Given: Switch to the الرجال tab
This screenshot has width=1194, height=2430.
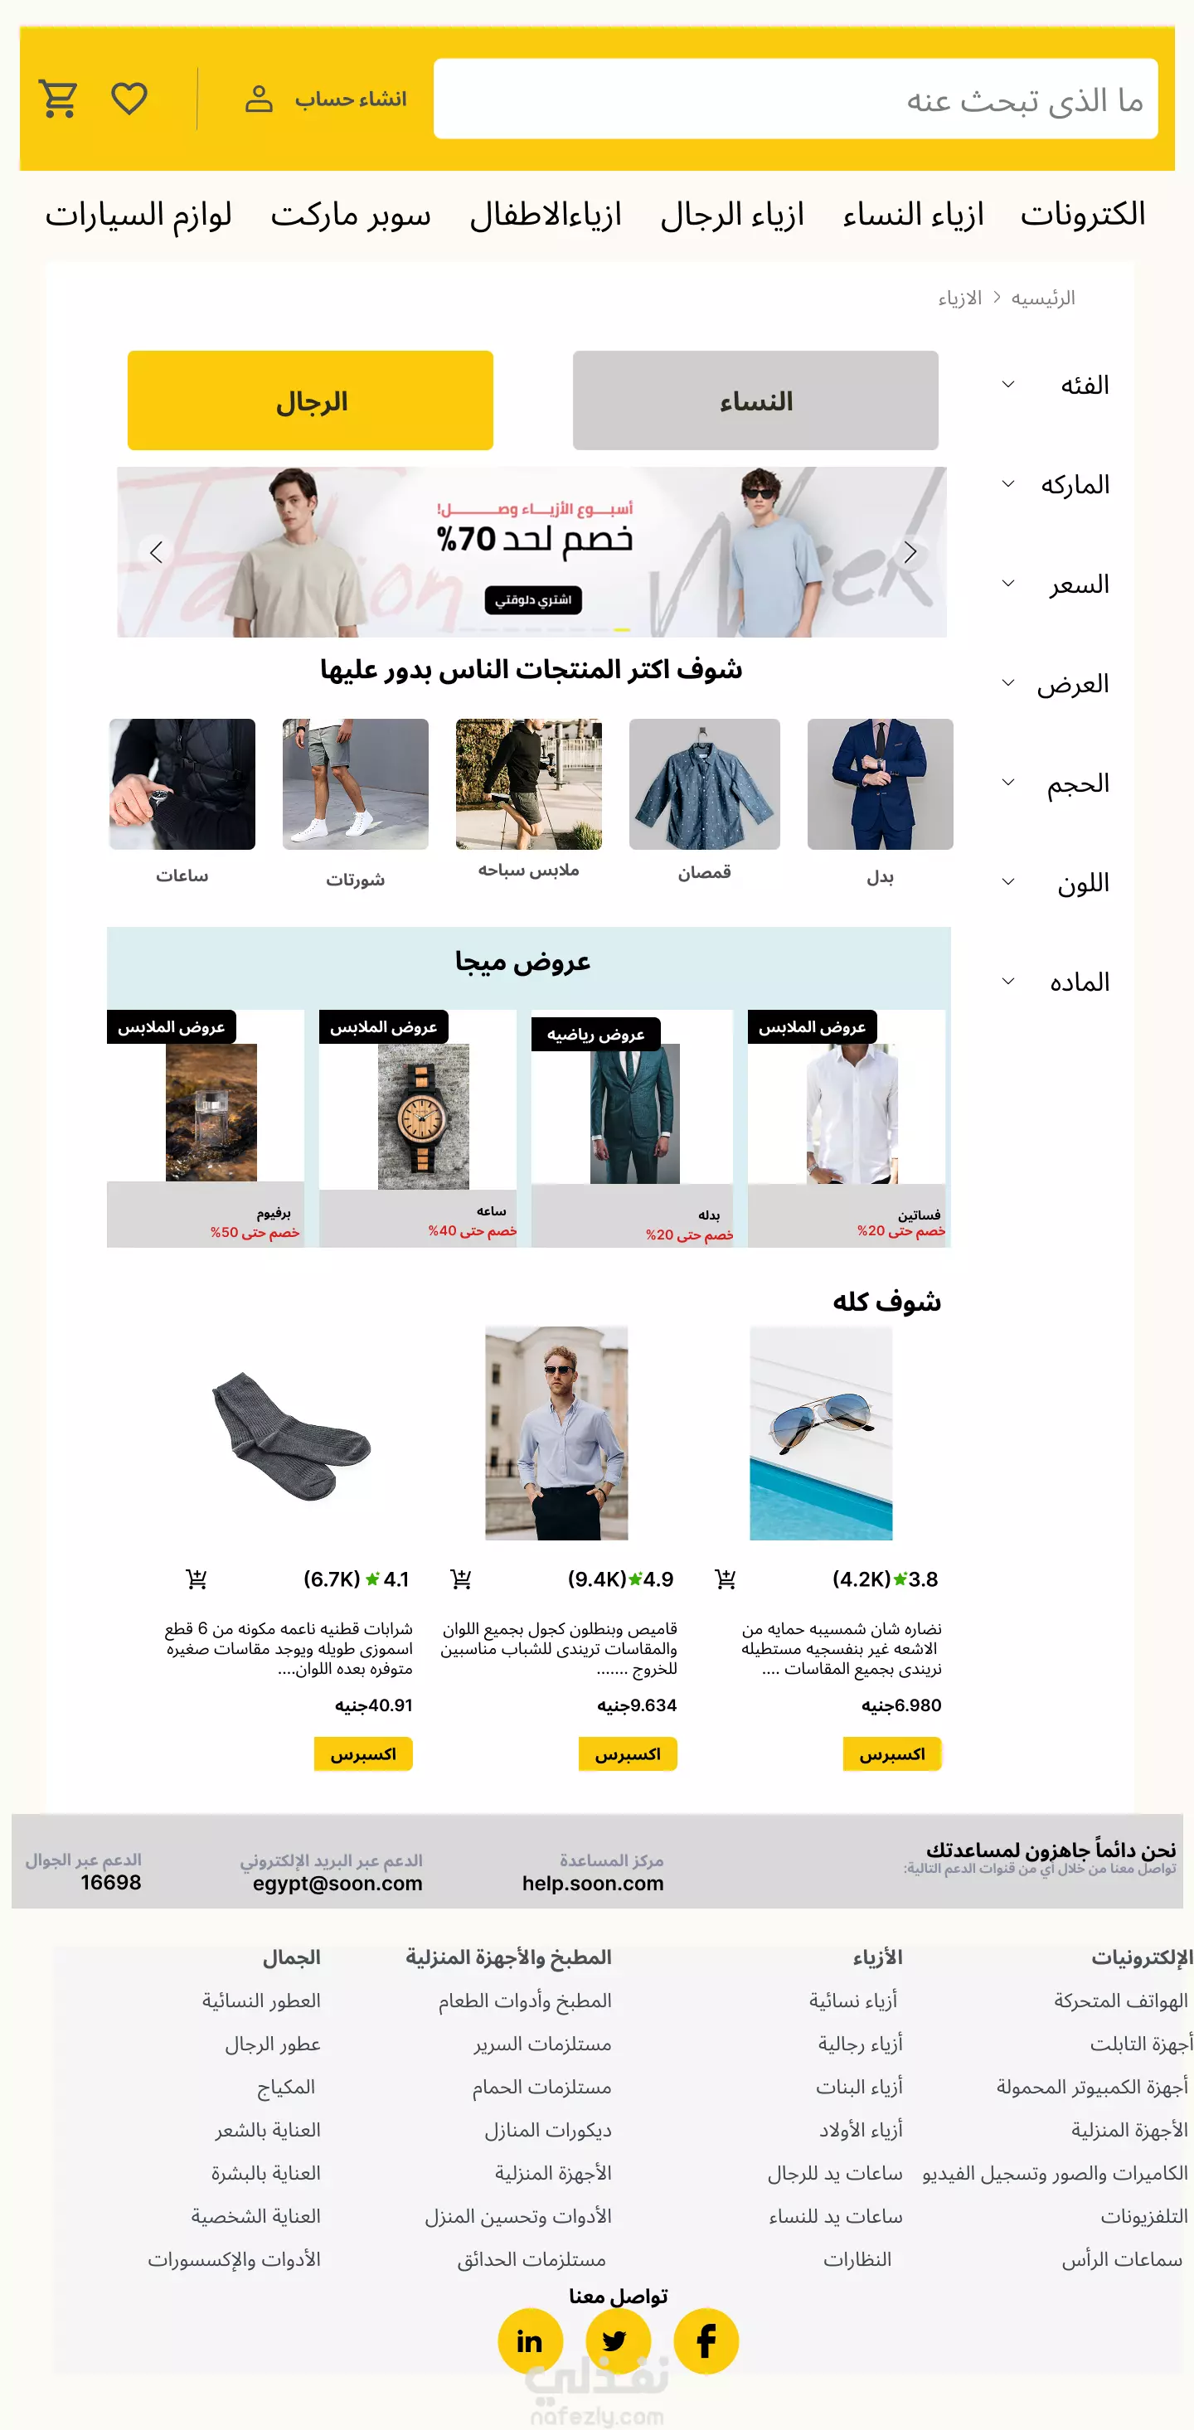Looking at the screenshot, I should click(310, 400).
